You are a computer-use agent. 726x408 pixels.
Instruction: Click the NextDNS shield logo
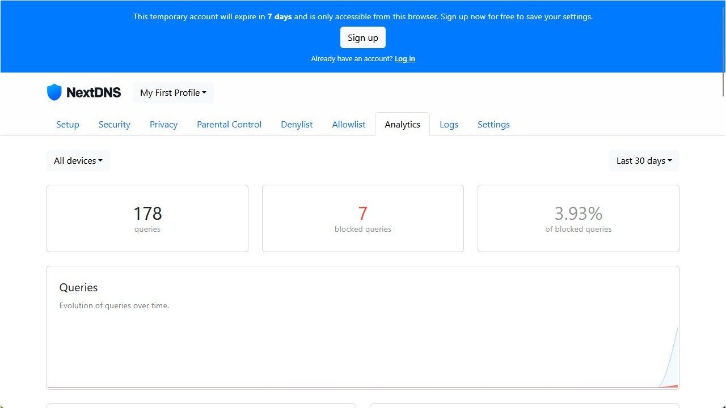pos(54,92)
